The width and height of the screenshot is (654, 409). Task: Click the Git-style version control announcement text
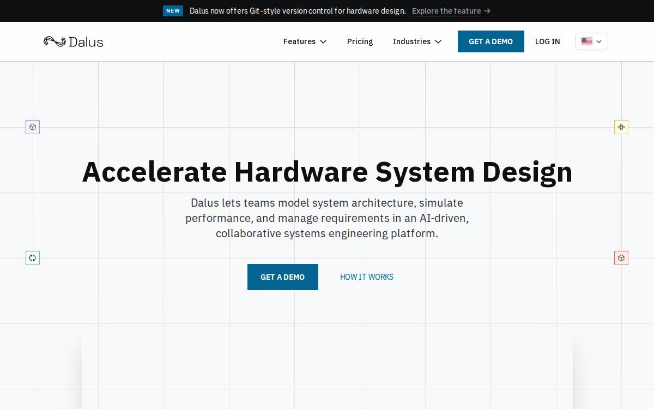coord(298,11)
